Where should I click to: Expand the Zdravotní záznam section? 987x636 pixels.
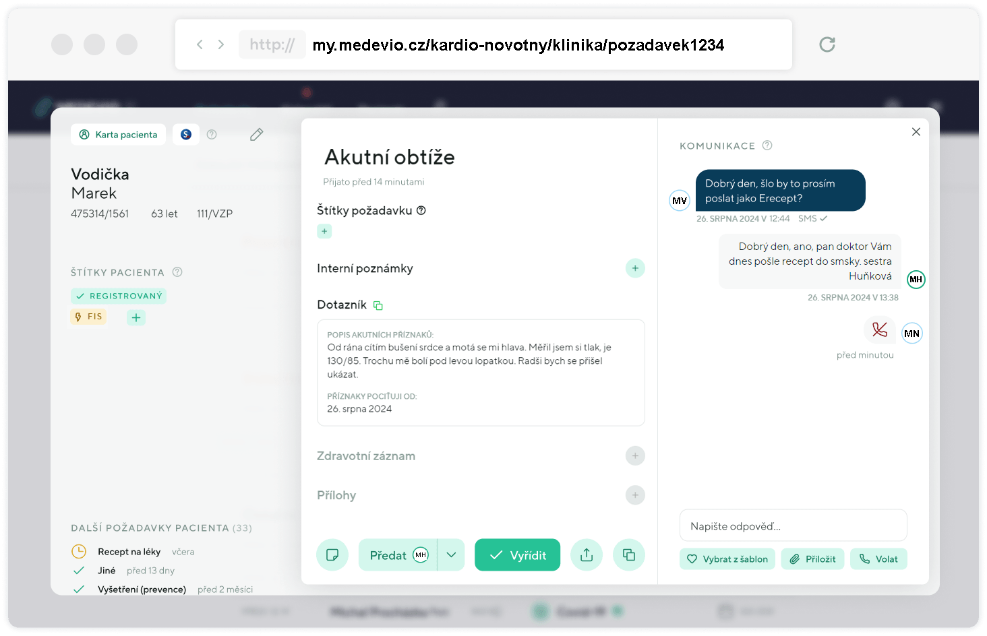point(635,456)
